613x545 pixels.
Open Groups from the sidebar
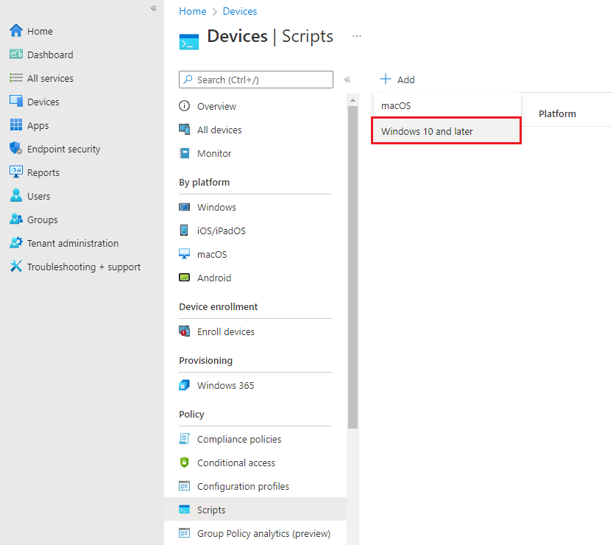coord(42,220)
